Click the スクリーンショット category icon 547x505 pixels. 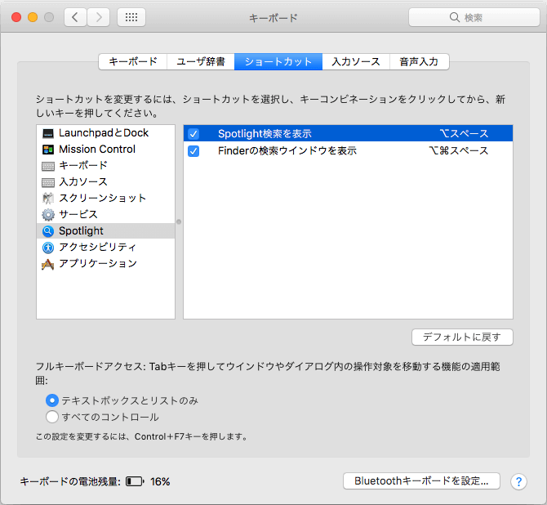[48, 199]
